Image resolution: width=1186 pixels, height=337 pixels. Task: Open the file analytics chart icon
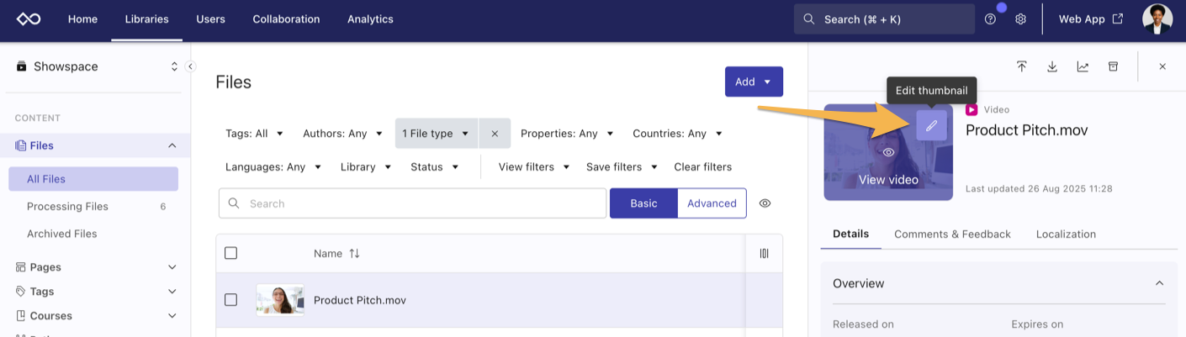(x=1083, y=66)
